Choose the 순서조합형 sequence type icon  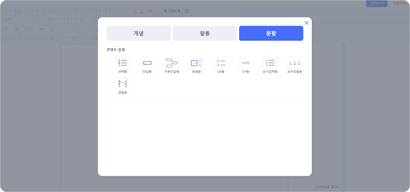(x=295, y=63)
